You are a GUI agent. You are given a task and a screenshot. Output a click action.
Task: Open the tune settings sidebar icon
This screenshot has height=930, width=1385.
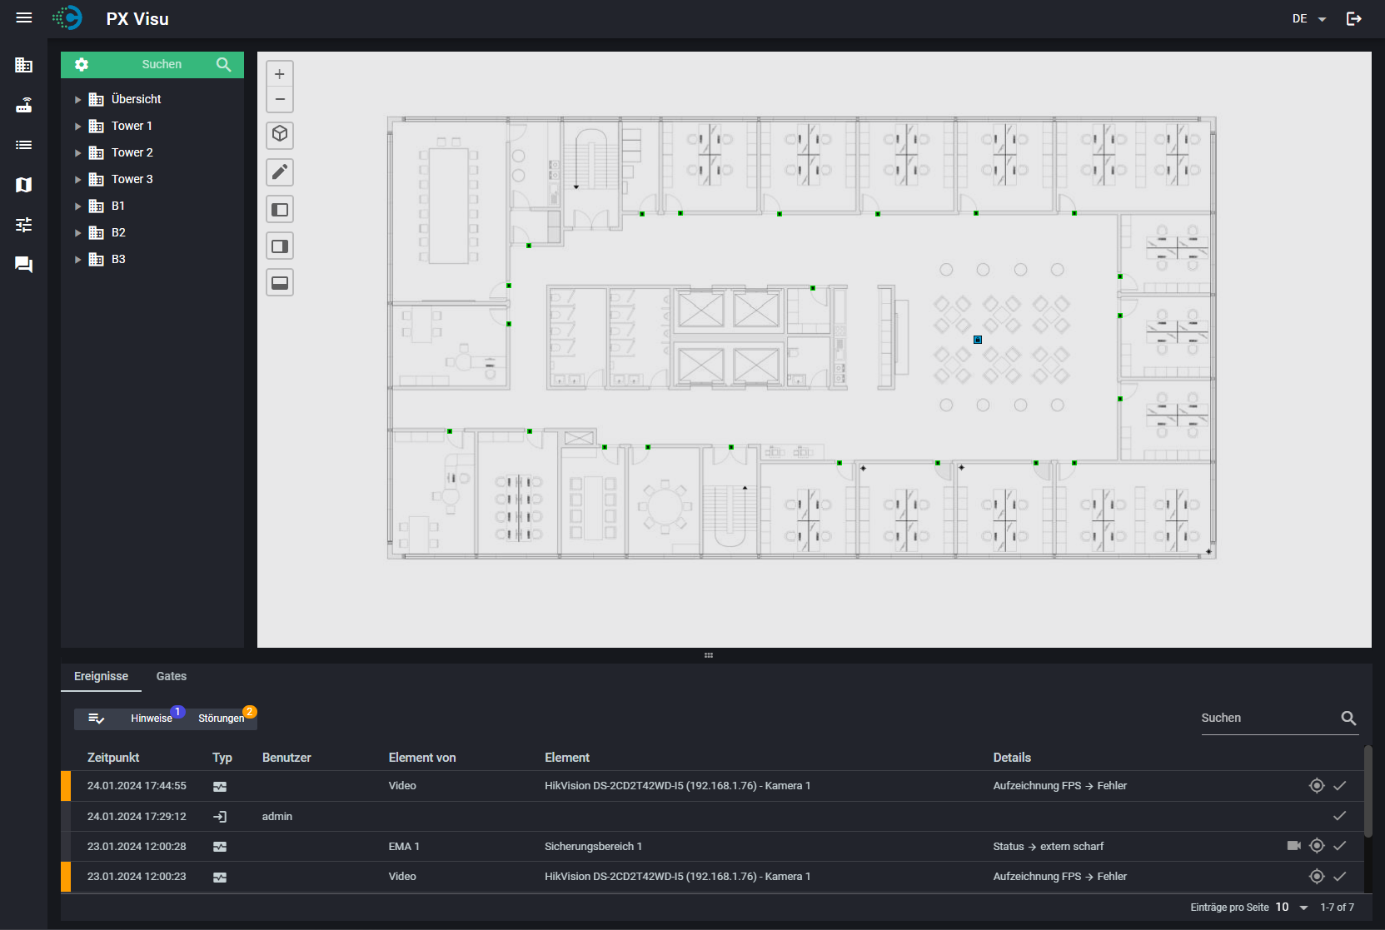pyautogui.click(x=24, y=225)
